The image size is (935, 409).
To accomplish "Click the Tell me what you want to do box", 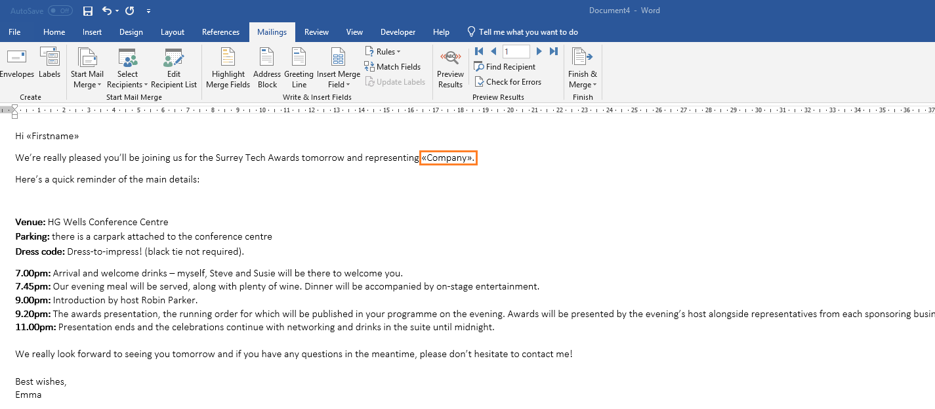I will [x=522, y=32].
